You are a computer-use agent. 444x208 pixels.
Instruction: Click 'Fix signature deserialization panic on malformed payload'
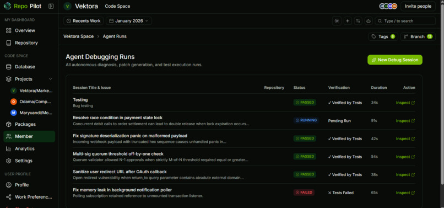pyautogui.click(x=130, y=136)
